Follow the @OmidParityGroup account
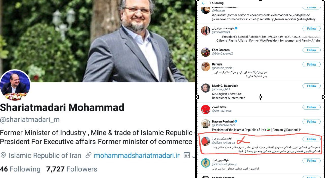Image resolution: width=325 pixels, height=178 pixels. pyautogui.click(x=311, y=160)
